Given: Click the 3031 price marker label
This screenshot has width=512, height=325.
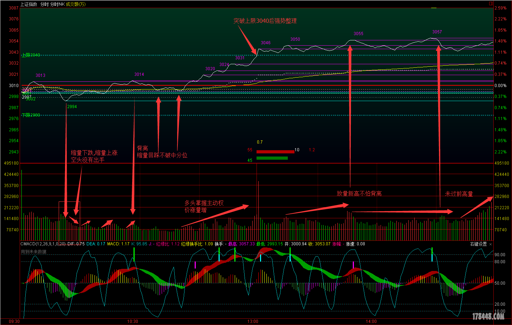Looking at the screenshot, I should point(240,58).
